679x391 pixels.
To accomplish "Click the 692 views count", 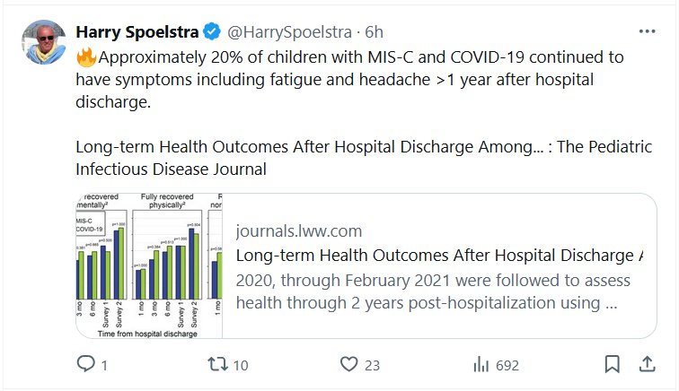I will pos(507,365).
